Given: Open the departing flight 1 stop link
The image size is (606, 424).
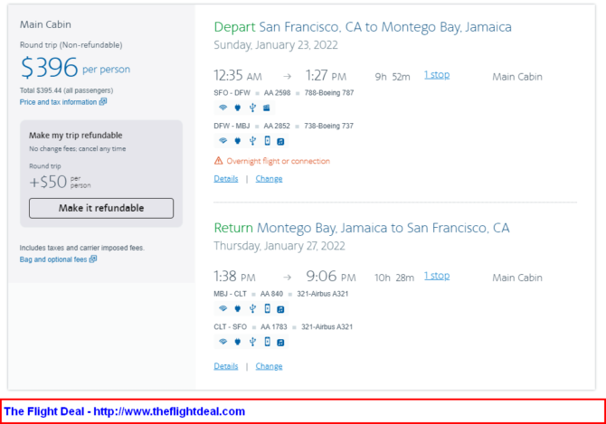Looking at the screenshot, I should 437,75.
